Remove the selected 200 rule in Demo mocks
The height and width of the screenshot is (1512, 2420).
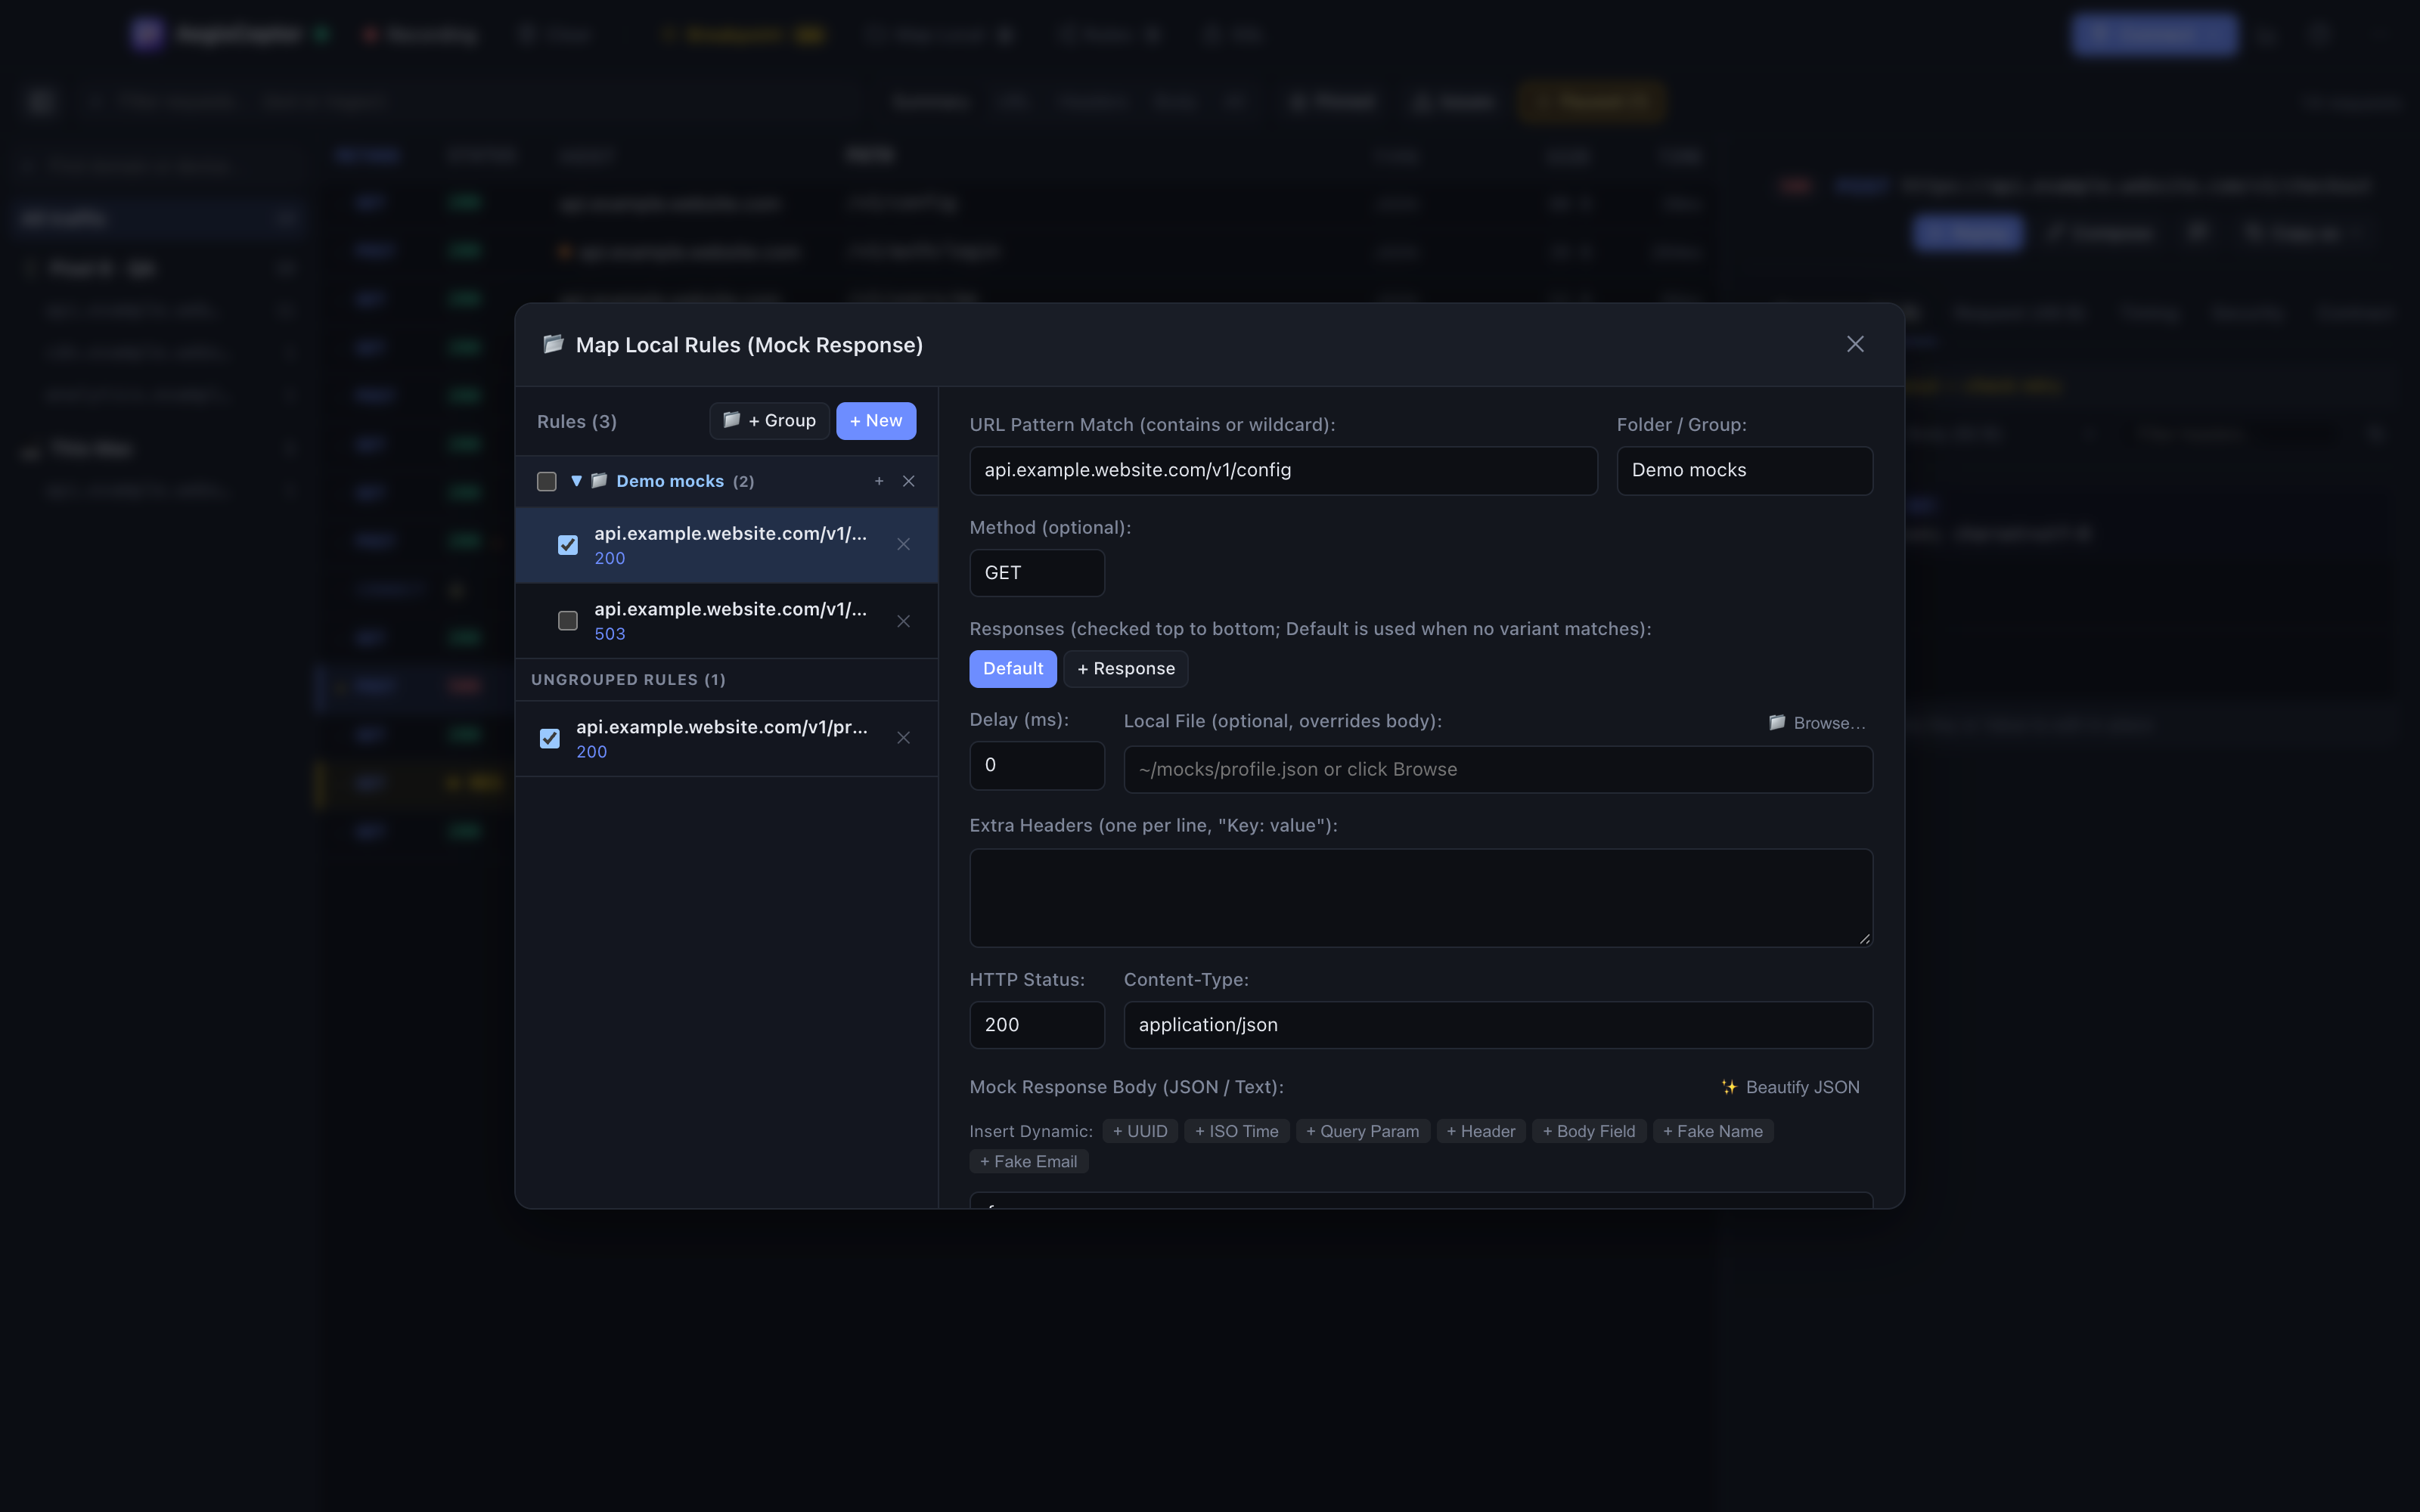point(903,545)
